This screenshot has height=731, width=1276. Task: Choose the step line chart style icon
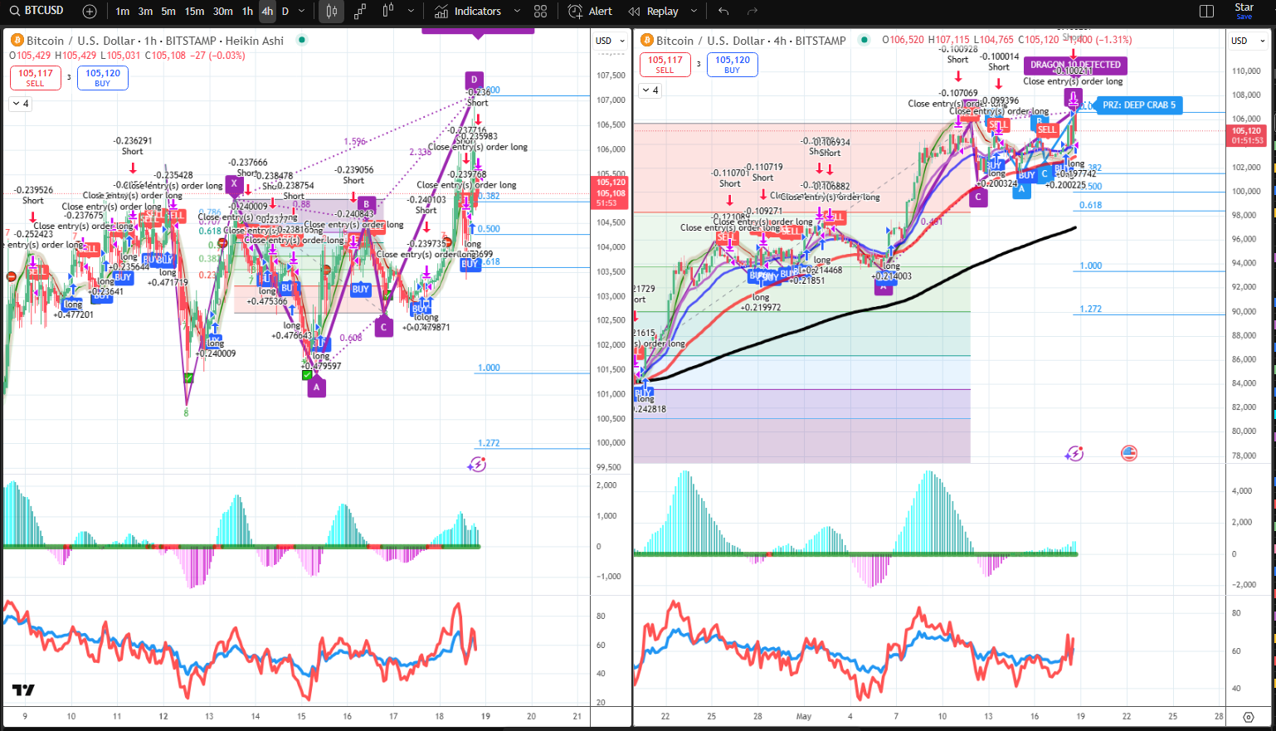[x=360, y=12]
